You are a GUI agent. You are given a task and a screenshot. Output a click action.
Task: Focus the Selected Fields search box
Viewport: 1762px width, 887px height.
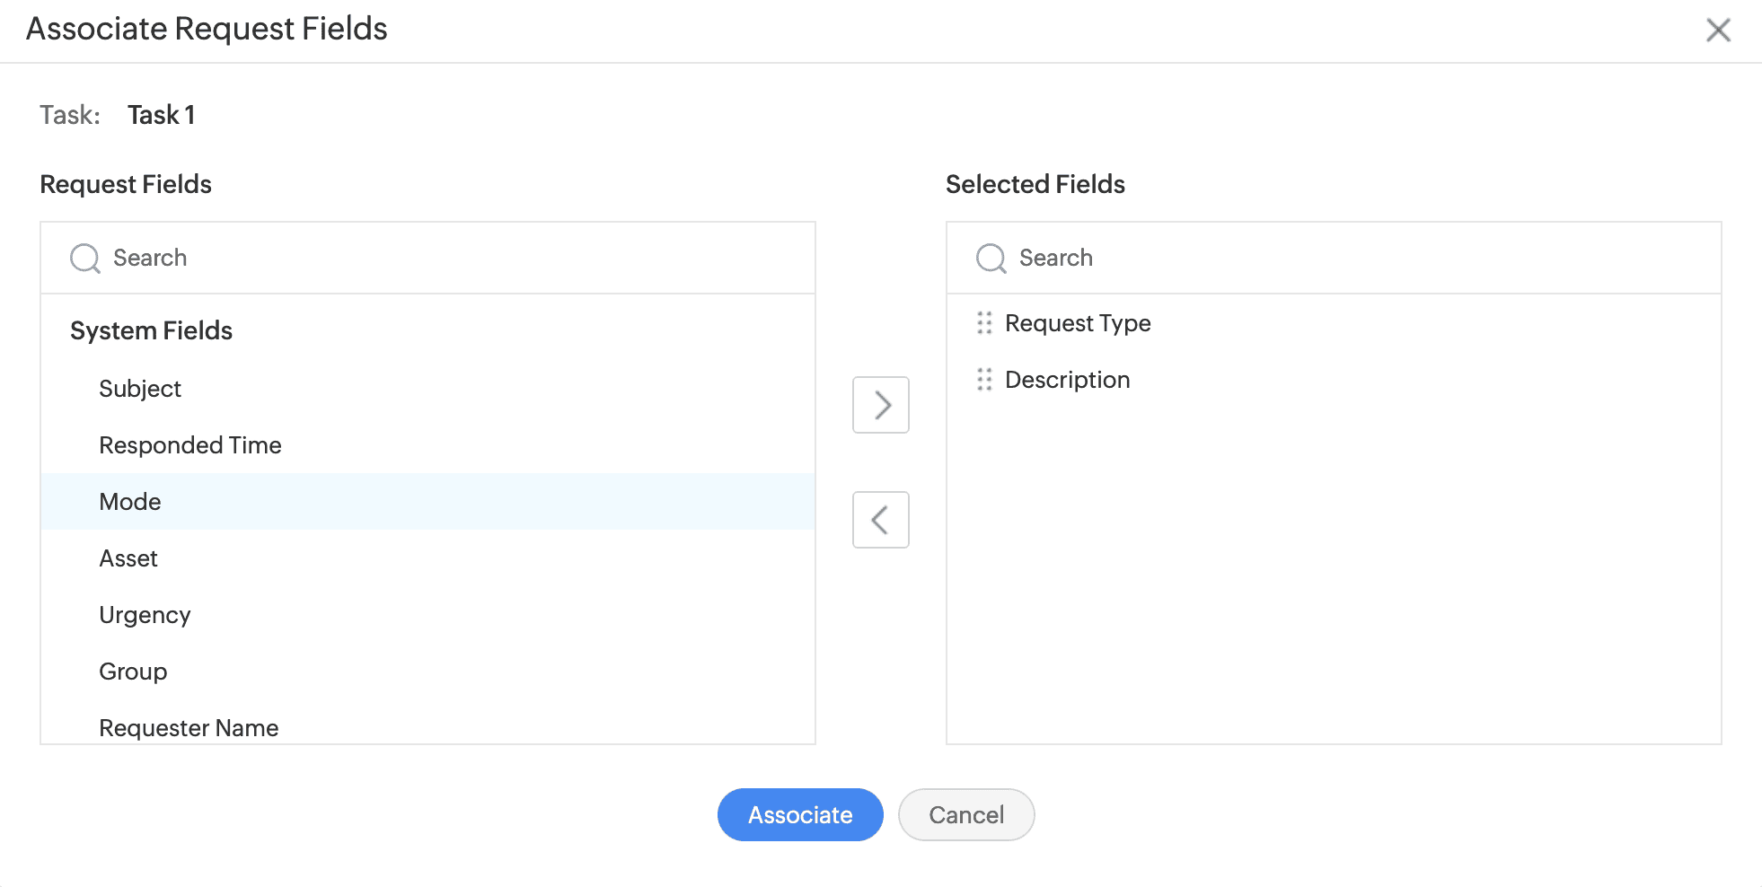[x=1347, y=259]
